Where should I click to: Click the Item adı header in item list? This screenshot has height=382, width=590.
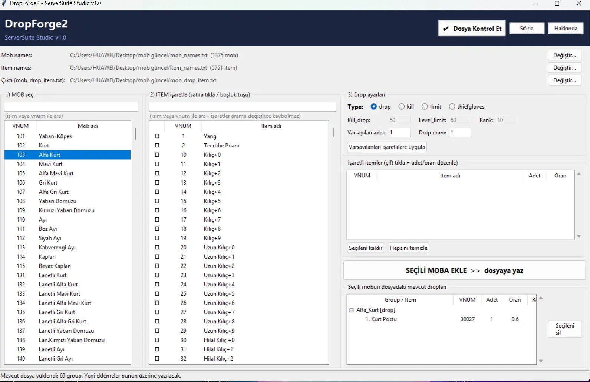point(271,126)
